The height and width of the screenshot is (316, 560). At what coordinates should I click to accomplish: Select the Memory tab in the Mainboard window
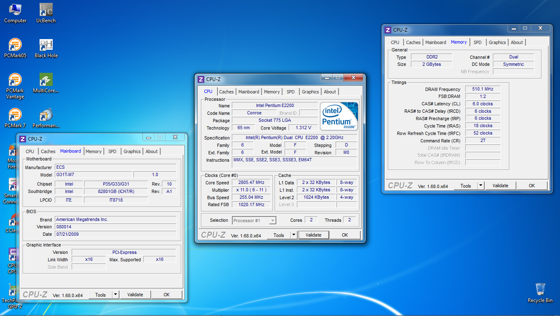pos(93,151)
